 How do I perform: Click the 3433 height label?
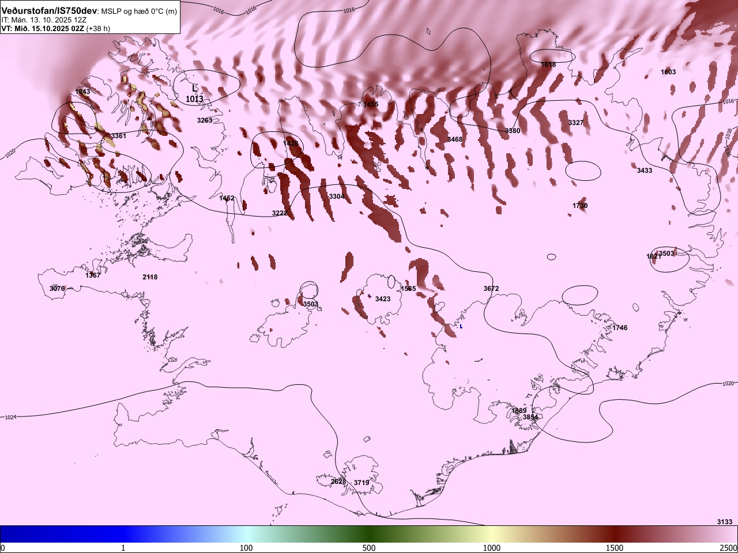(x=645, y=171)
